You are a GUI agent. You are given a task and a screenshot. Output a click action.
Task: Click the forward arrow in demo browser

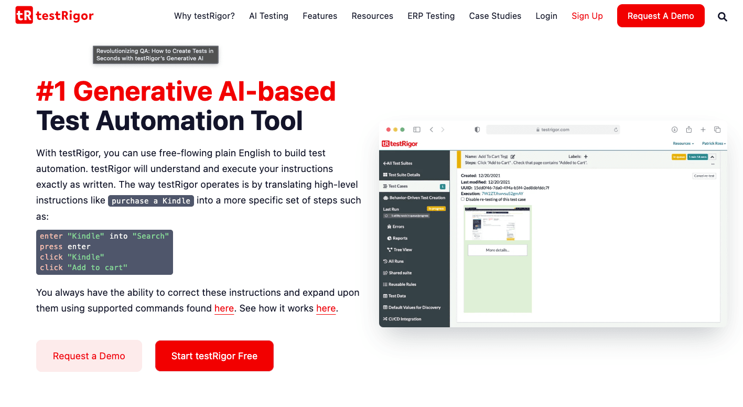tap(443, 130)
